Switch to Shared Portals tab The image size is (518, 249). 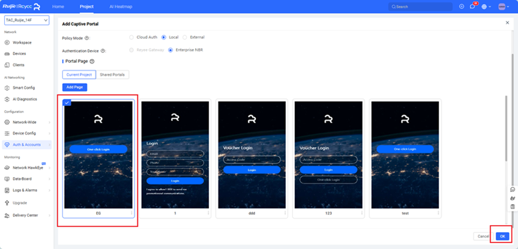(x=112, y=75)
